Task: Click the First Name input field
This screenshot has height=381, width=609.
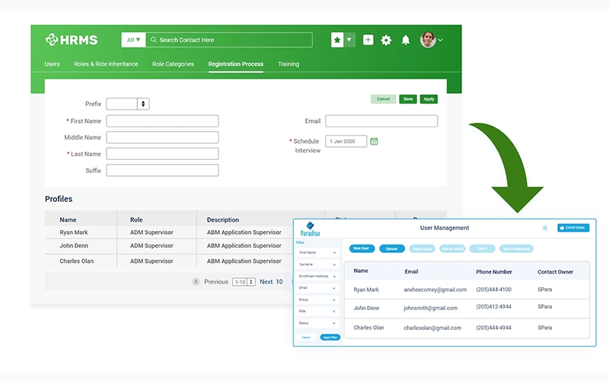Action: coord(162,121)
